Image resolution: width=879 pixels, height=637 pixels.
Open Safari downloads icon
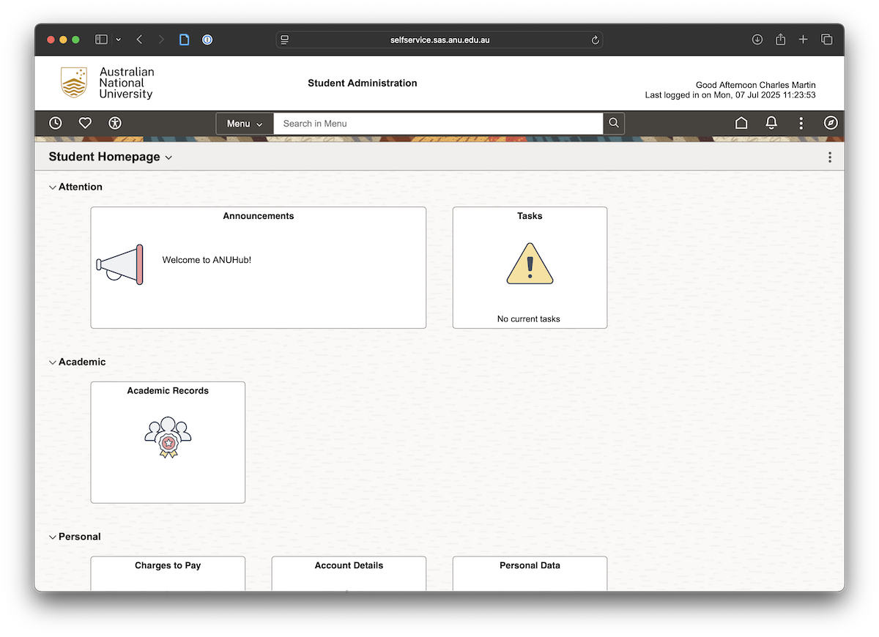pyautogui.click(x=757, y=40)
